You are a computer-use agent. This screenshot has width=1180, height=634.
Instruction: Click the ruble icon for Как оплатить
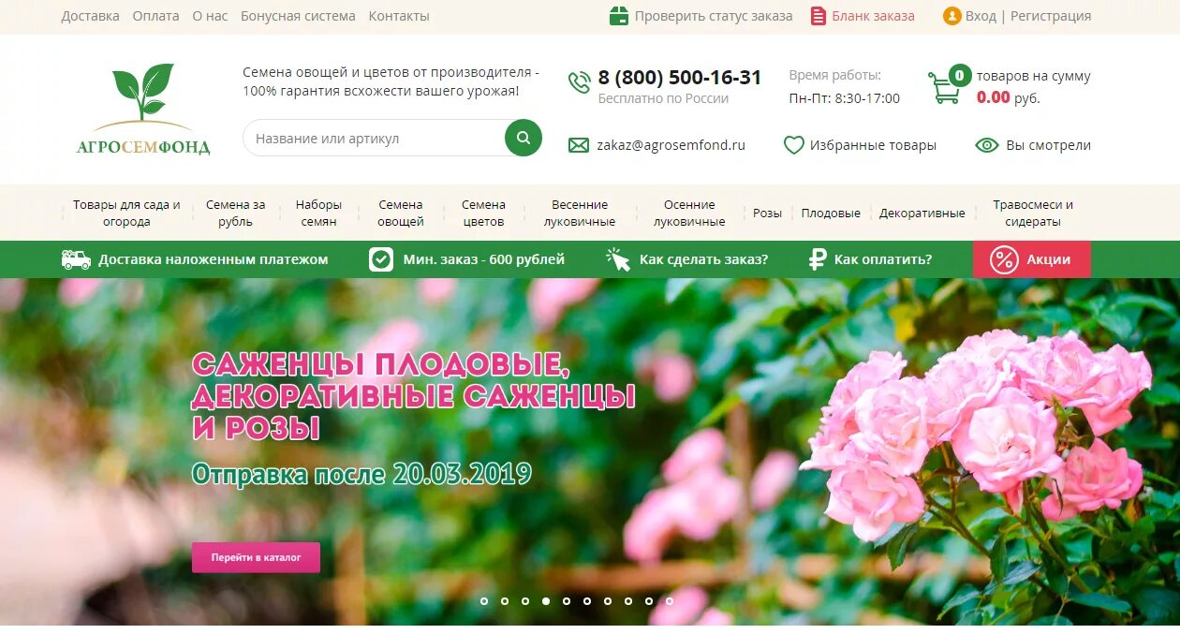(818, 259)
